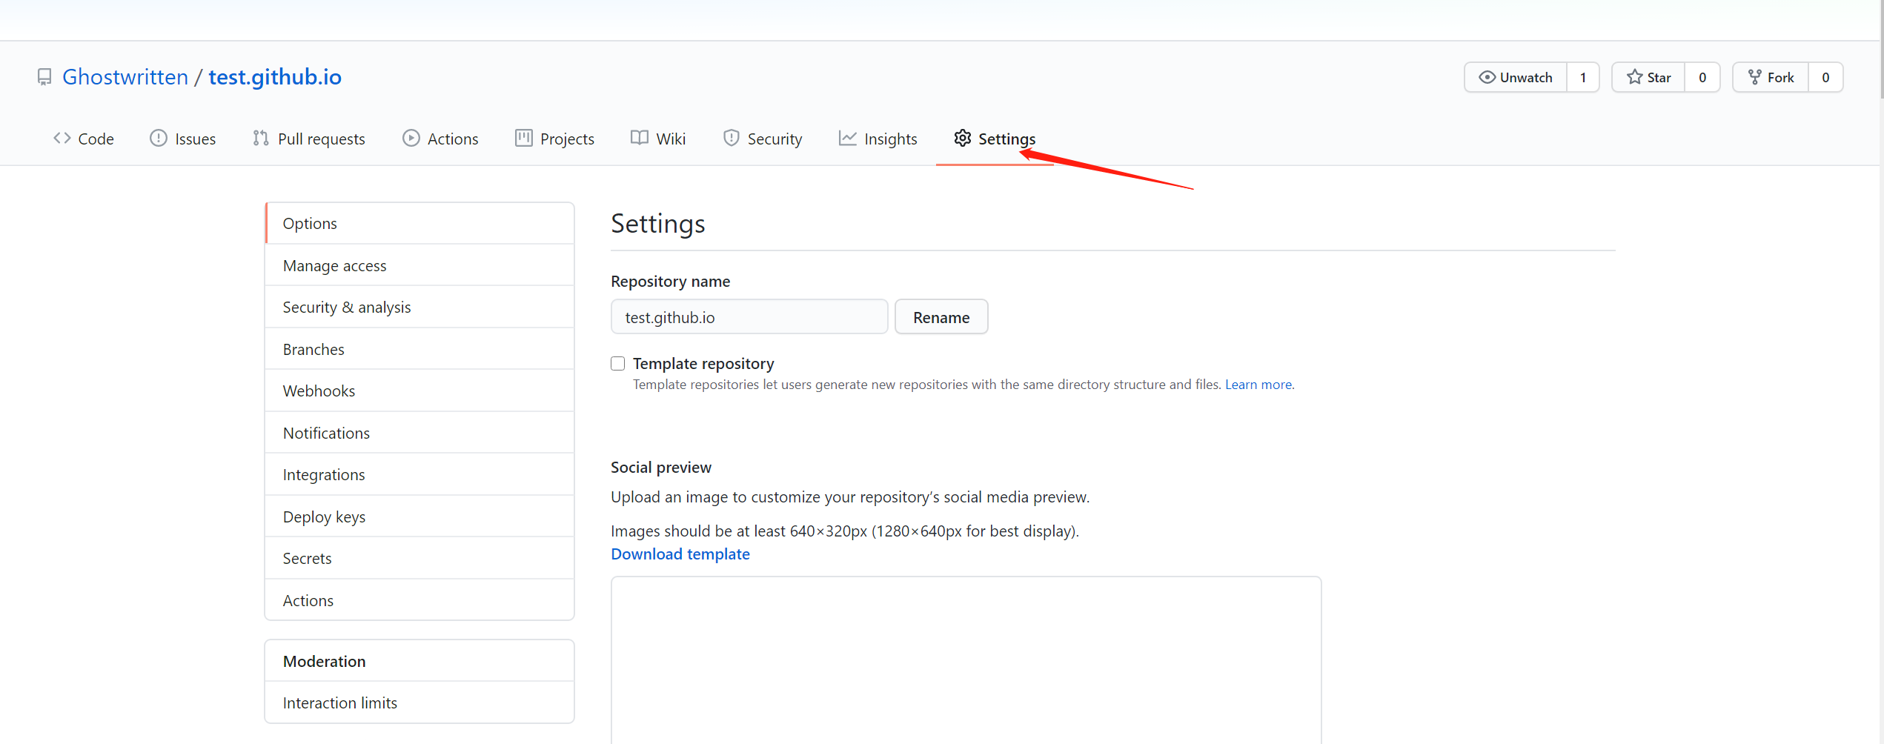
Task: Click the Pull requests branch icon
Action: pos(261,139)
